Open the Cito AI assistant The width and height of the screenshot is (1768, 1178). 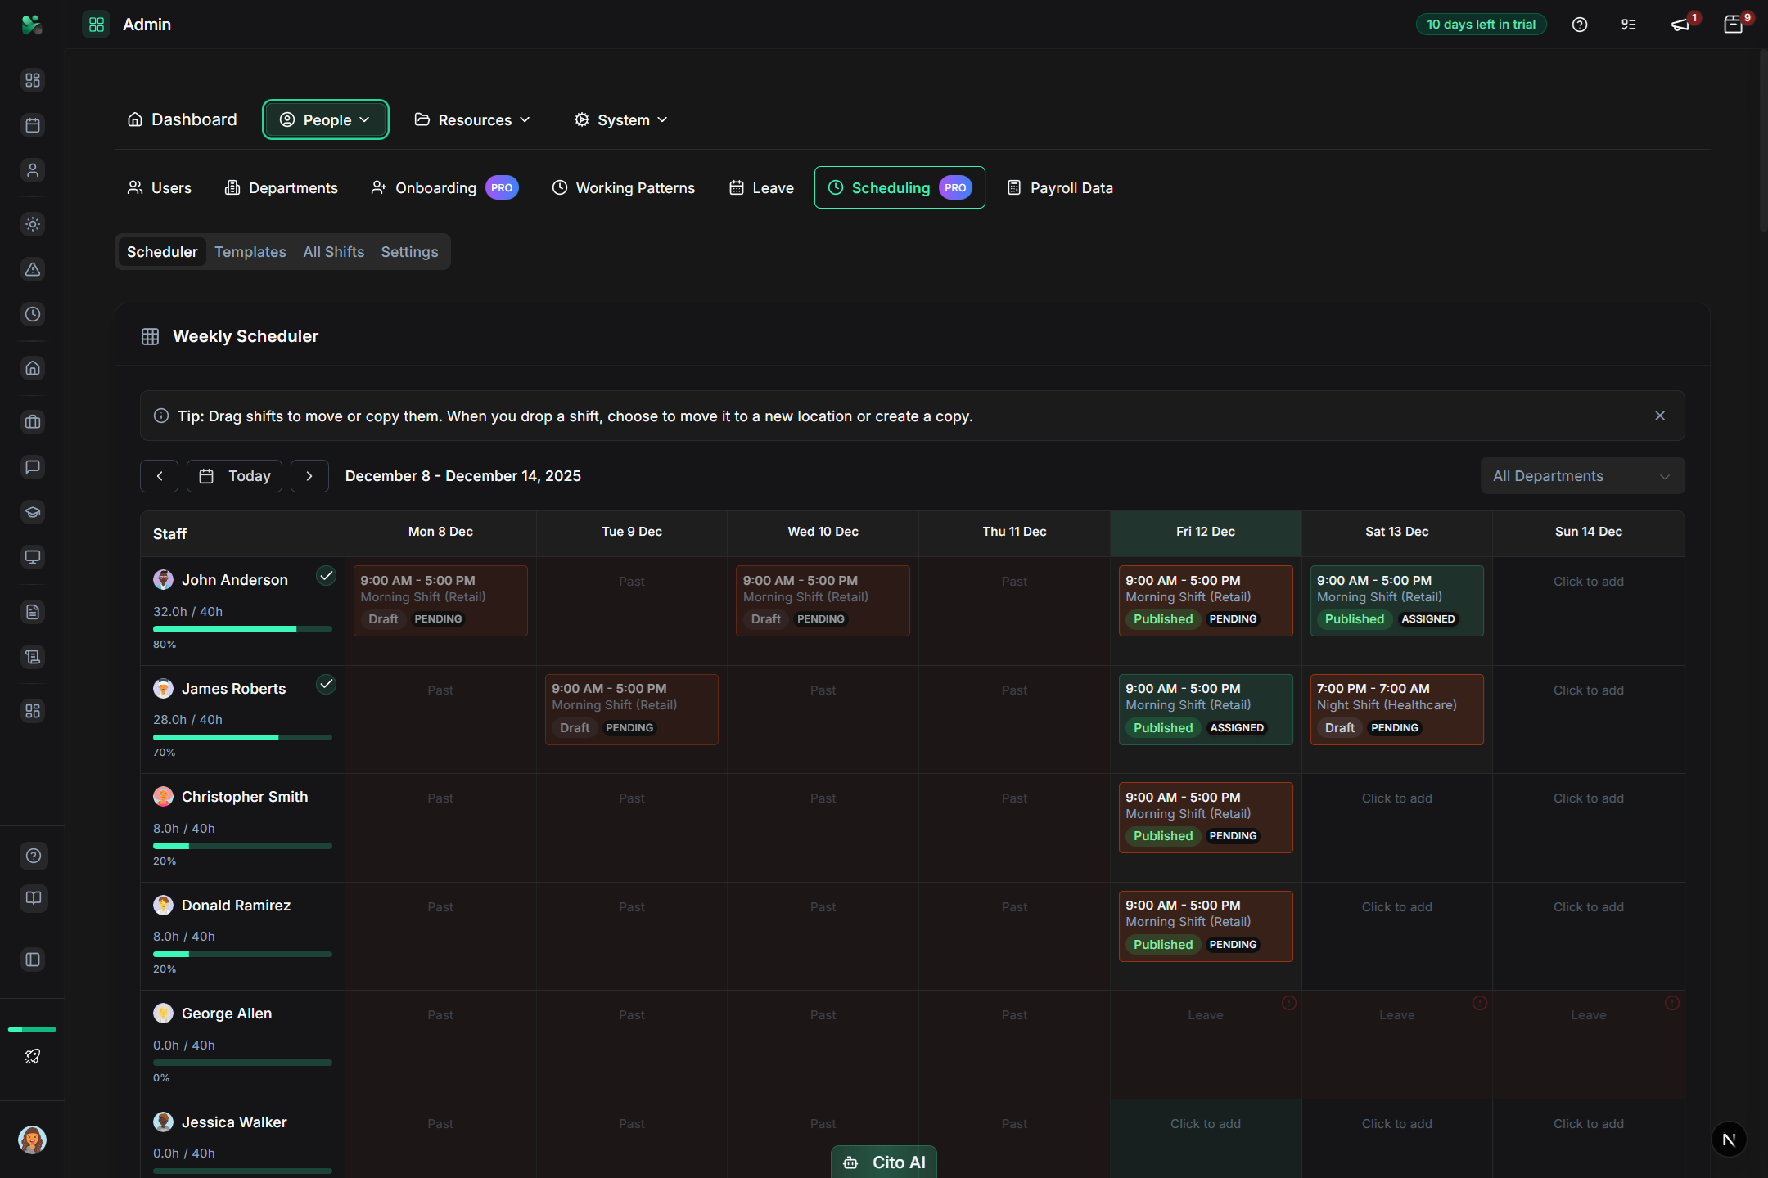coord(883,1161)
